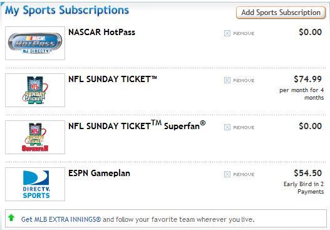Click the ESPN Gameplan title text
The width and height of the screenshot is (330, 230).
coord(99,173)
